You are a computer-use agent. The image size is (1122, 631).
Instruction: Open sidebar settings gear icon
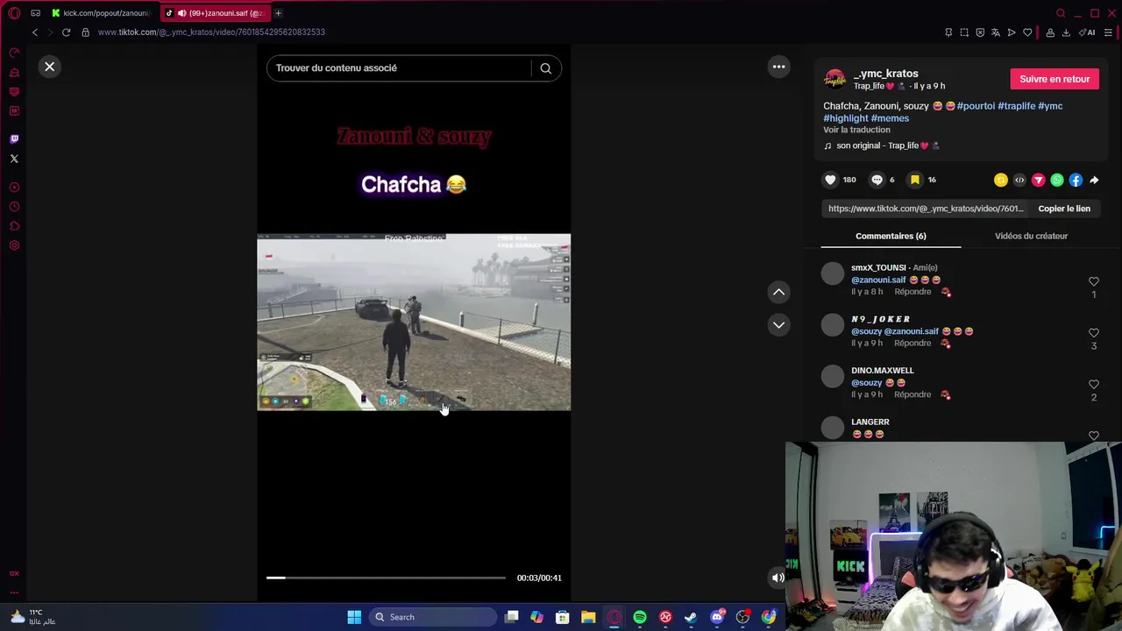click(14, 245)
